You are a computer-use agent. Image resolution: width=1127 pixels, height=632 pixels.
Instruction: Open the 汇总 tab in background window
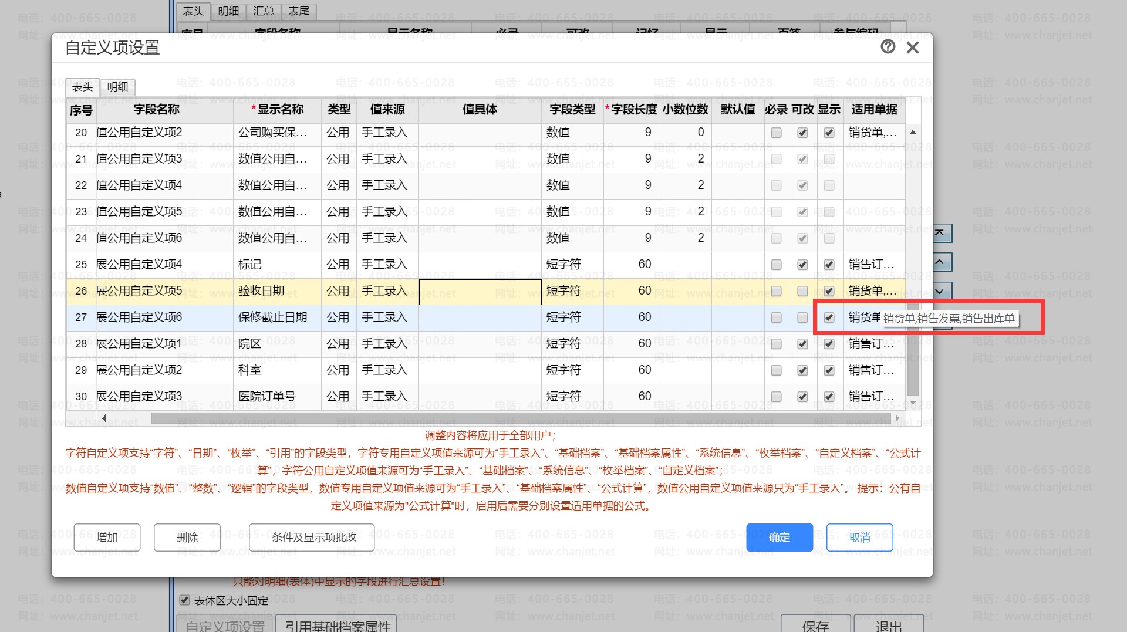point(264,11)
